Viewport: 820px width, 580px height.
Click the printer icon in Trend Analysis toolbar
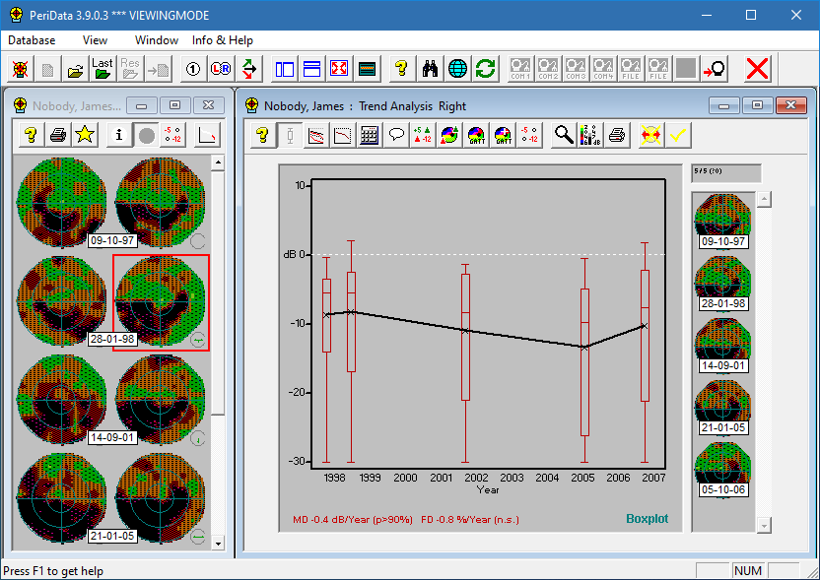617,136
